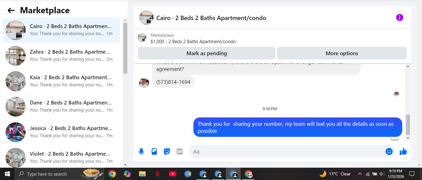Go back using the Marketplace arrow
This screenshot has height=180, width=422.
point(11,10)
